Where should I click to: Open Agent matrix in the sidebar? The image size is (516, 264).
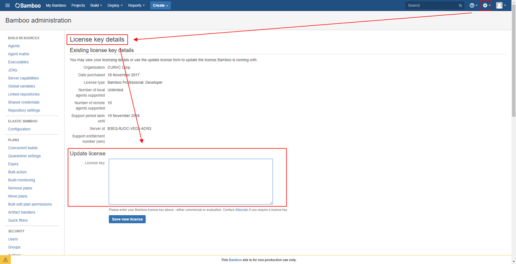point(19,54)
